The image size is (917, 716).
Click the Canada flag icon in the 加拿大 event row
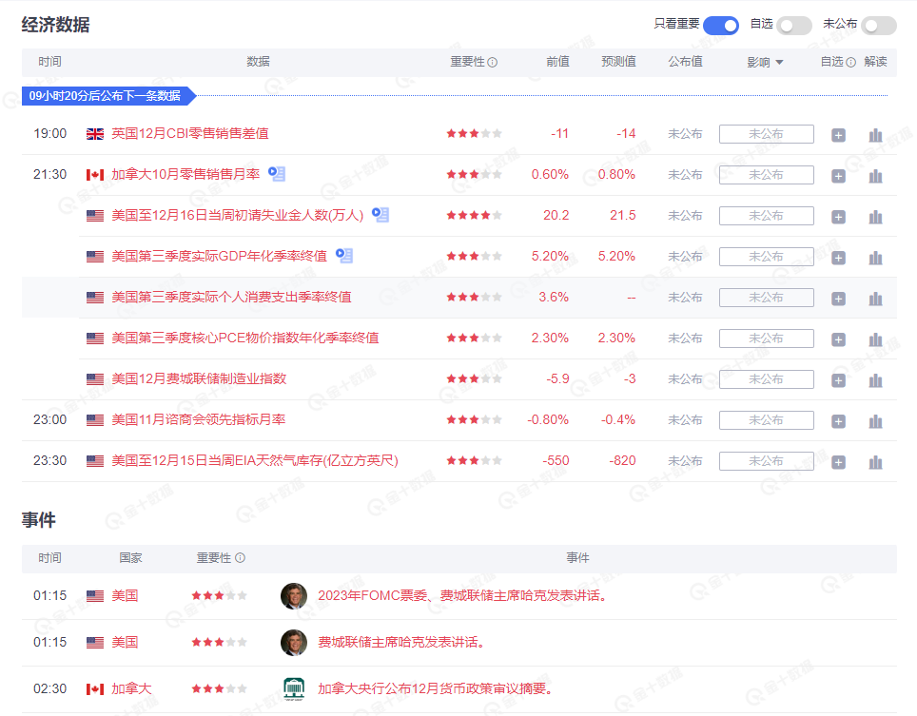coord(92,688)
